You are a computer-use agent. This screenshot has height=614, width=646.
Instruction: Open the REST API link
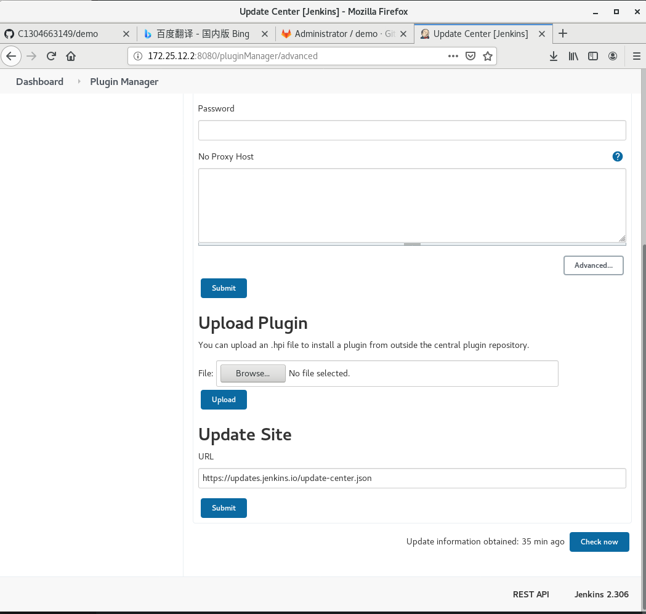pos(531,594)
